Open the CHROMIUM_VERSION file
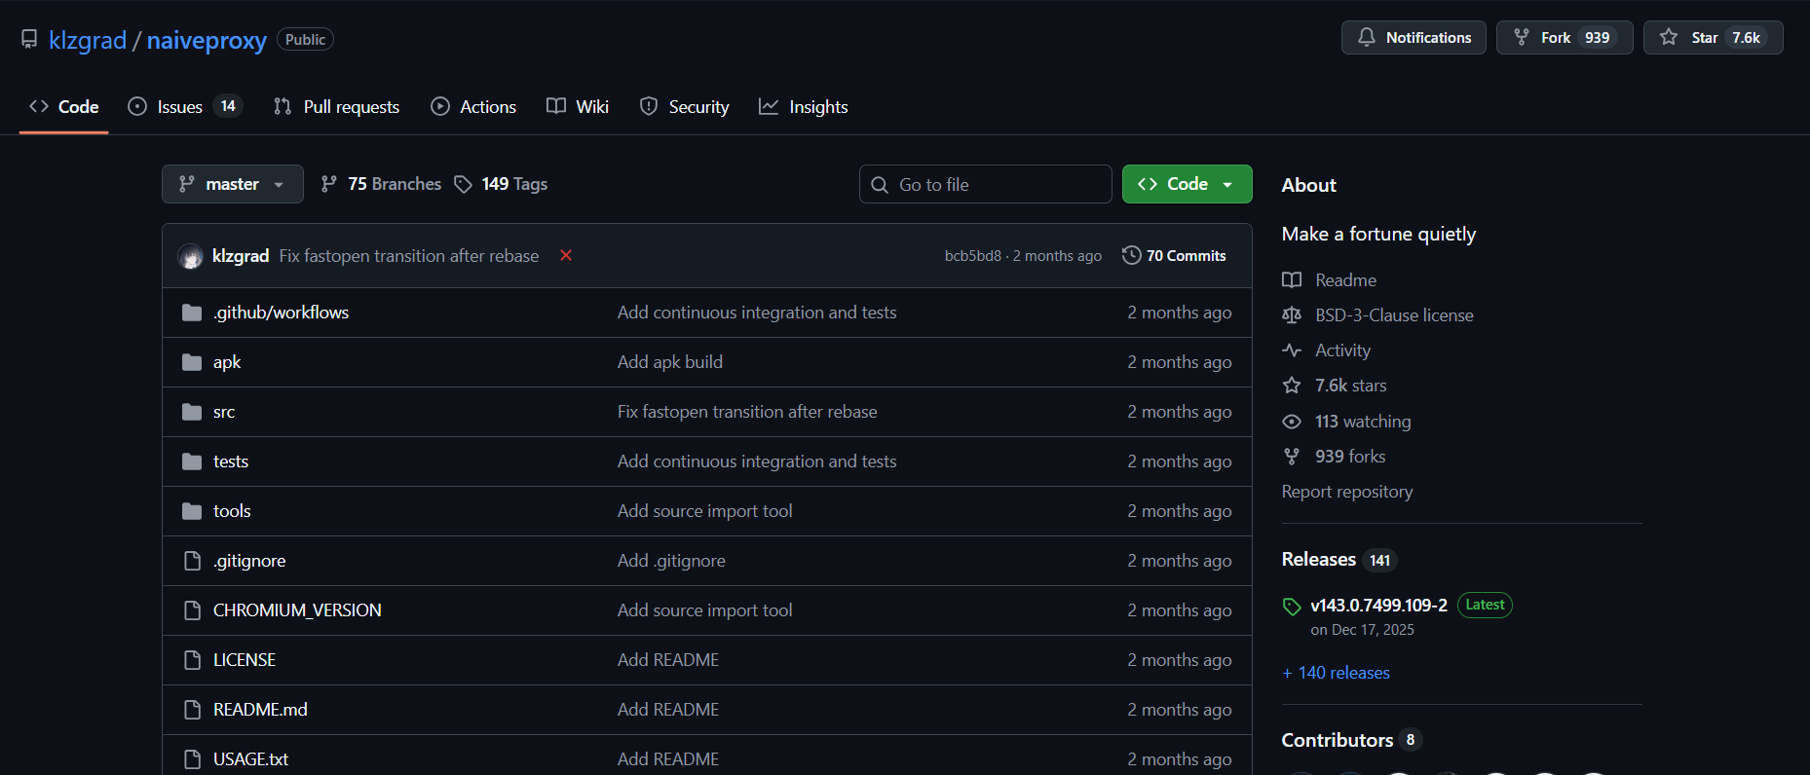The image size is (1810, 775). pos(297,610)
